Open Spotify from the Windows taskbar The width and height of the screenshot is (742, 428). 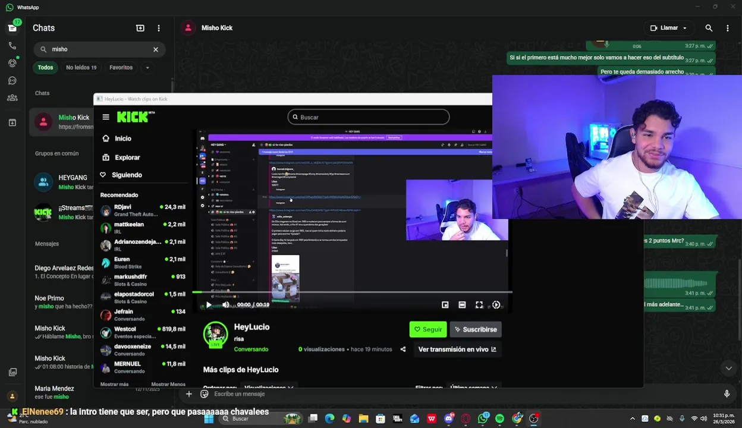point(500,418)
